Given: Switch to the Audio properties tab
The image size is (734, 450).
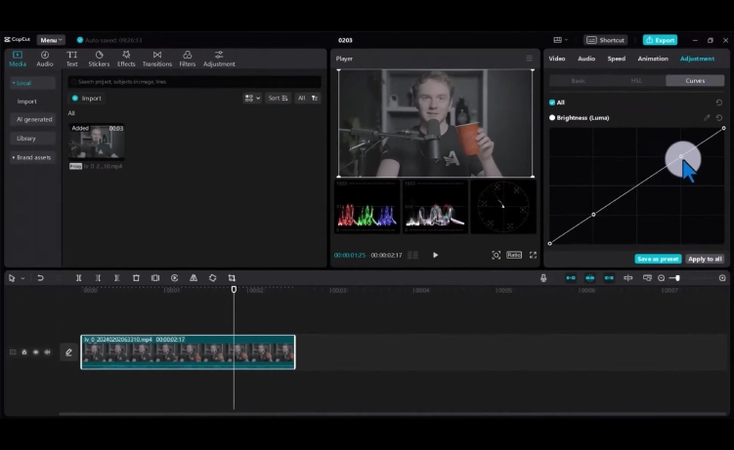Looking at the screenshot, I should (586, 59).
